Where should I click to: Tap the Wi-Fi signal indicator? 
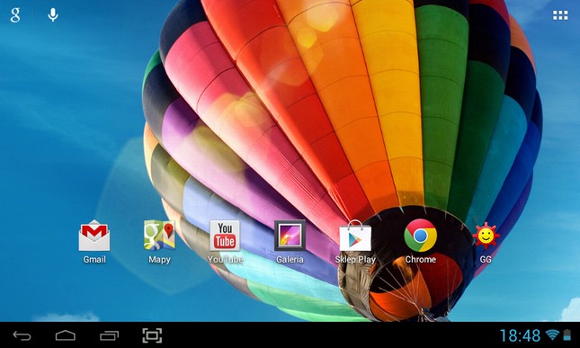(552, 335)
